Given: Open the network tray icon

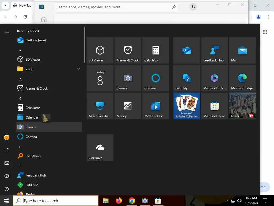Looking at the screenshot, I should pos(233,201).
